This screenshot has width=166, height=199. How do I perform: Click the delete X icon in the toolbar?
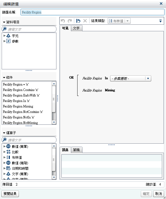(85, 21)
